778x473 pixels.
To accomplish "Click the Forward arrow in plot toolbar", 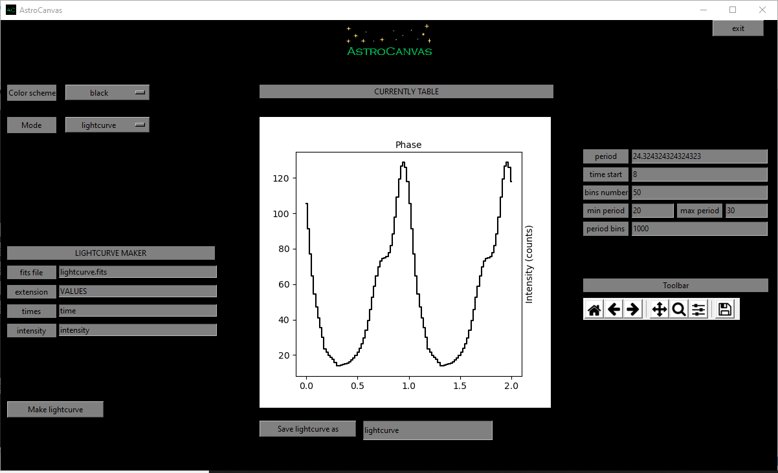I will click(633, 310).
